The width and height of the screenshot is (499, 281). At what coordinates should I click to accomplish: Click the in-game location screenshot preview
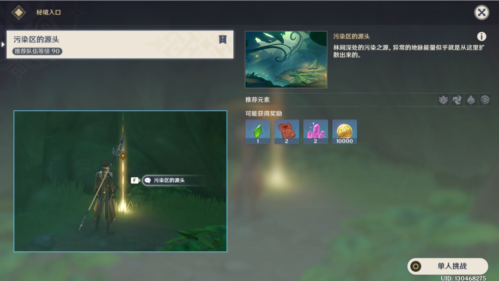120,181
